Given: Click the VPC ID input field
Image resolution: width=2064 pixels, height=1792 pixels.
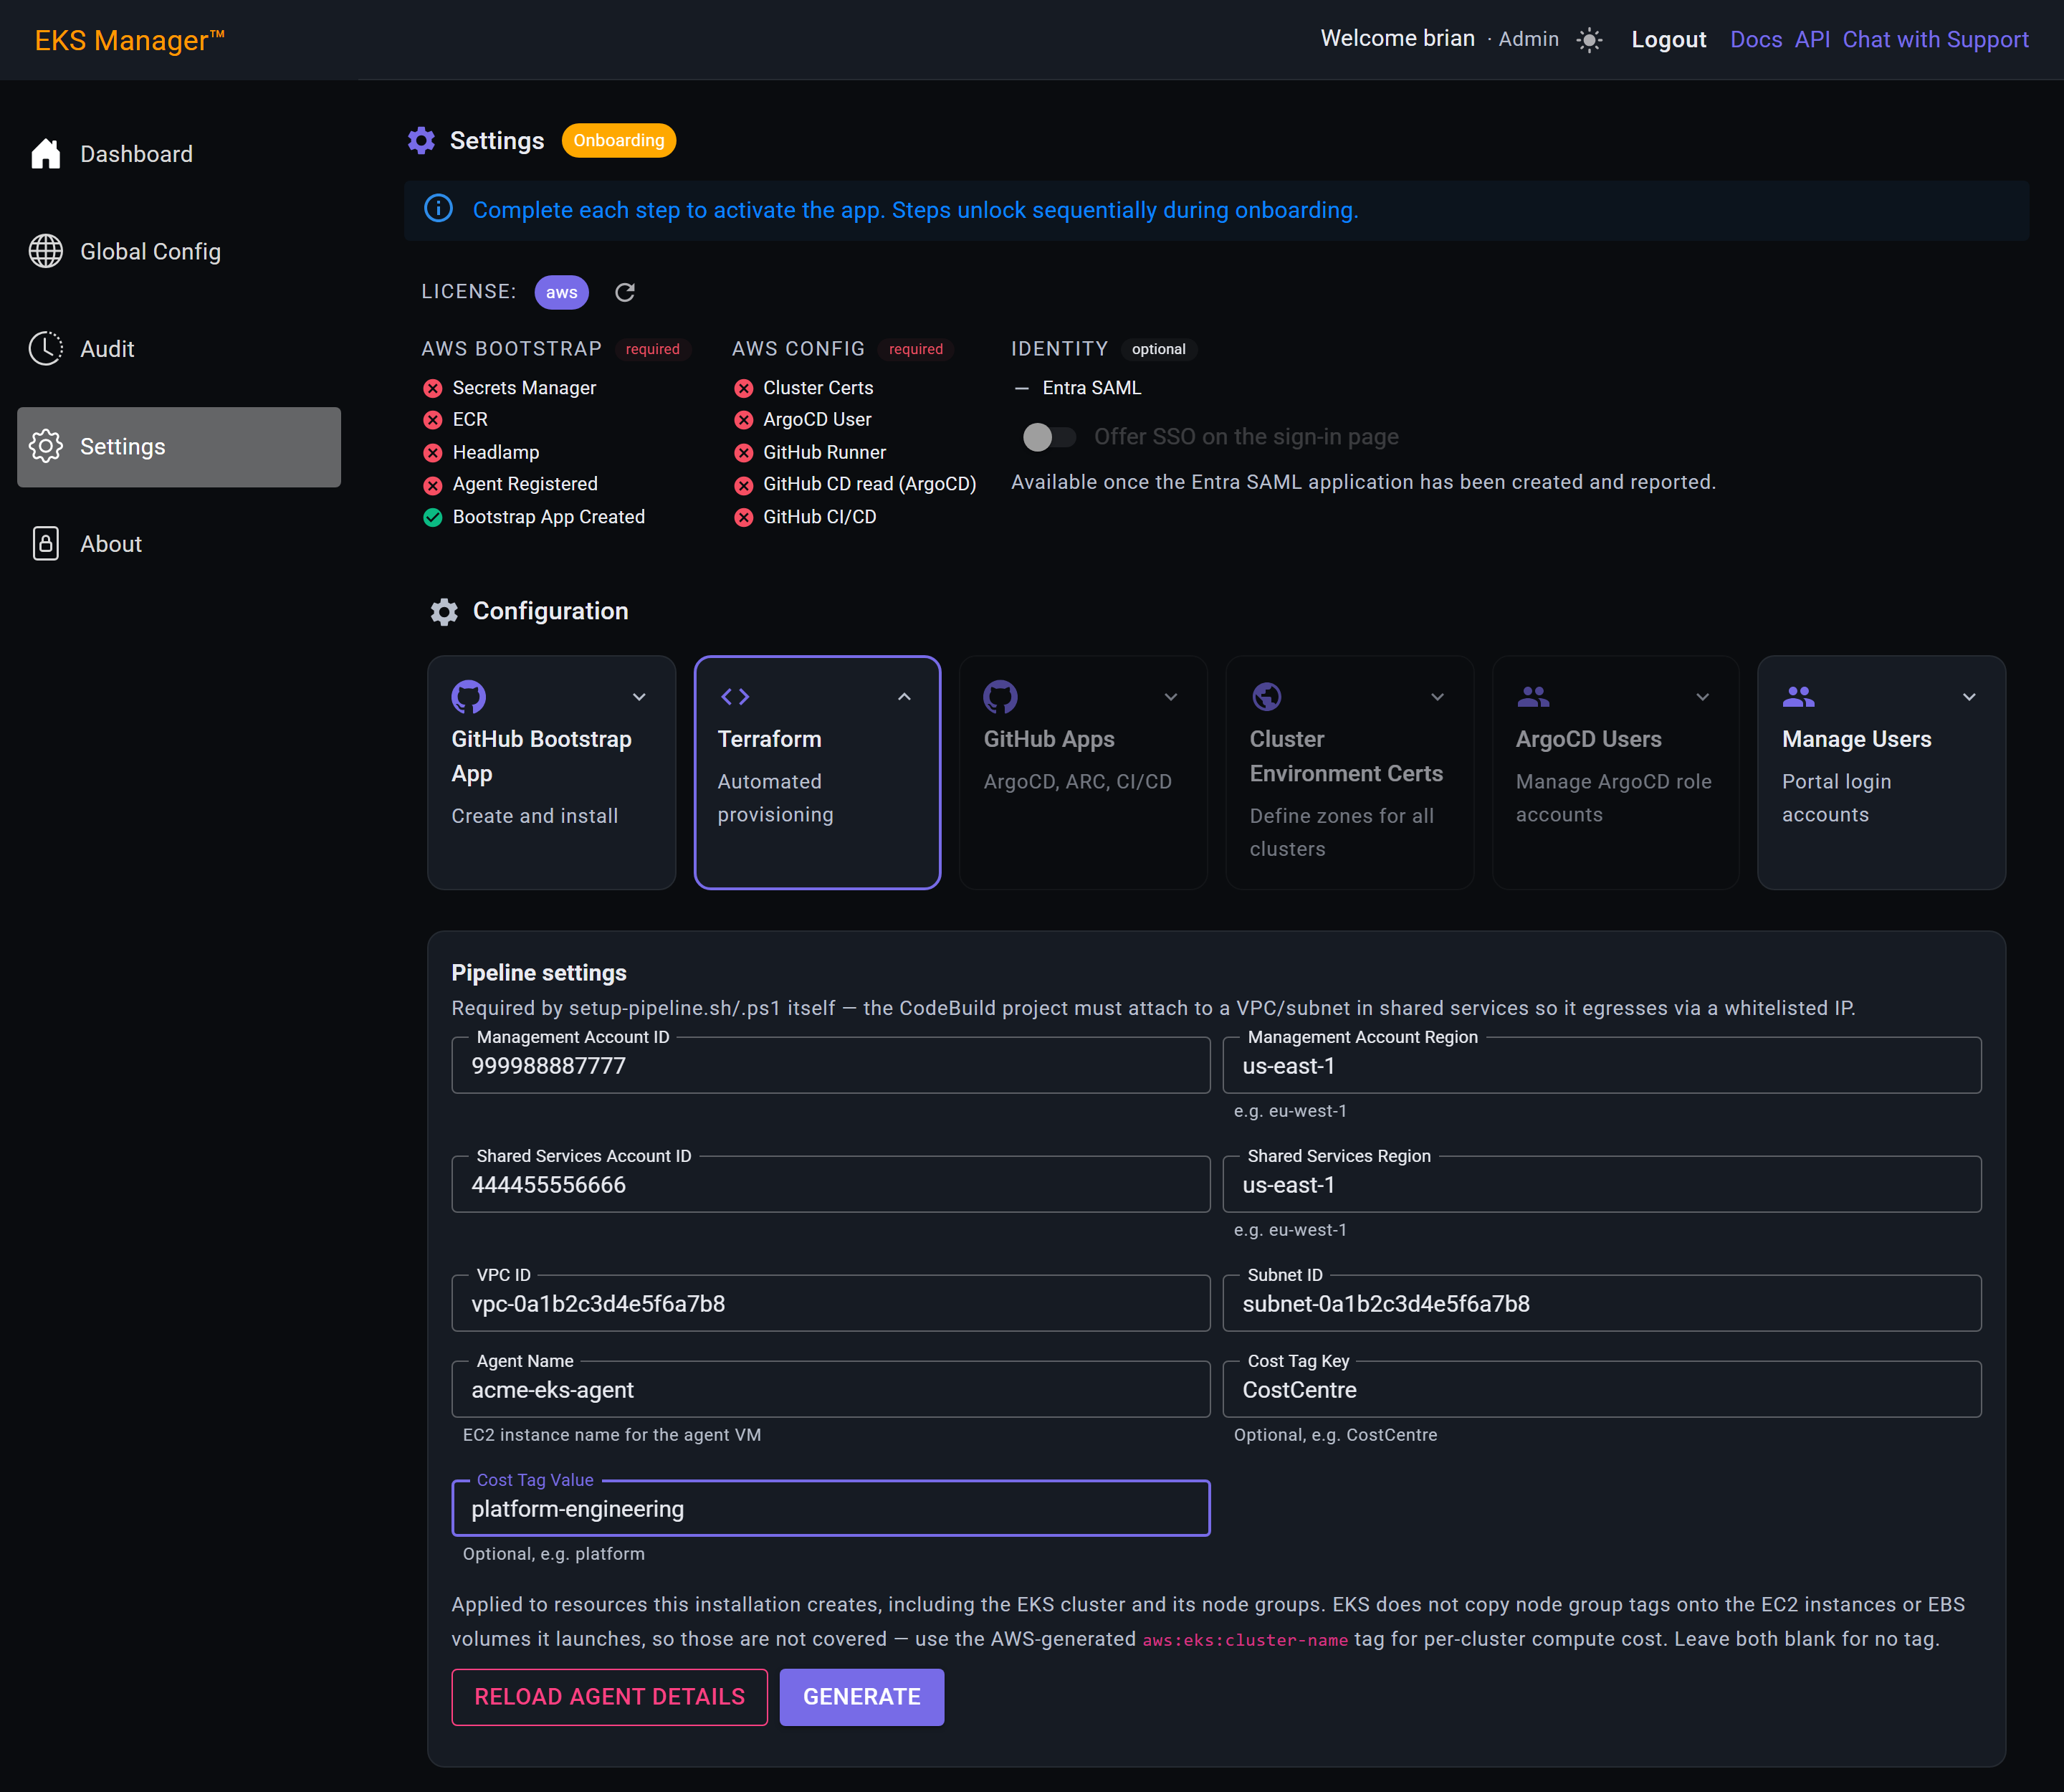Looking at the screenshot, I should 830,1304.
